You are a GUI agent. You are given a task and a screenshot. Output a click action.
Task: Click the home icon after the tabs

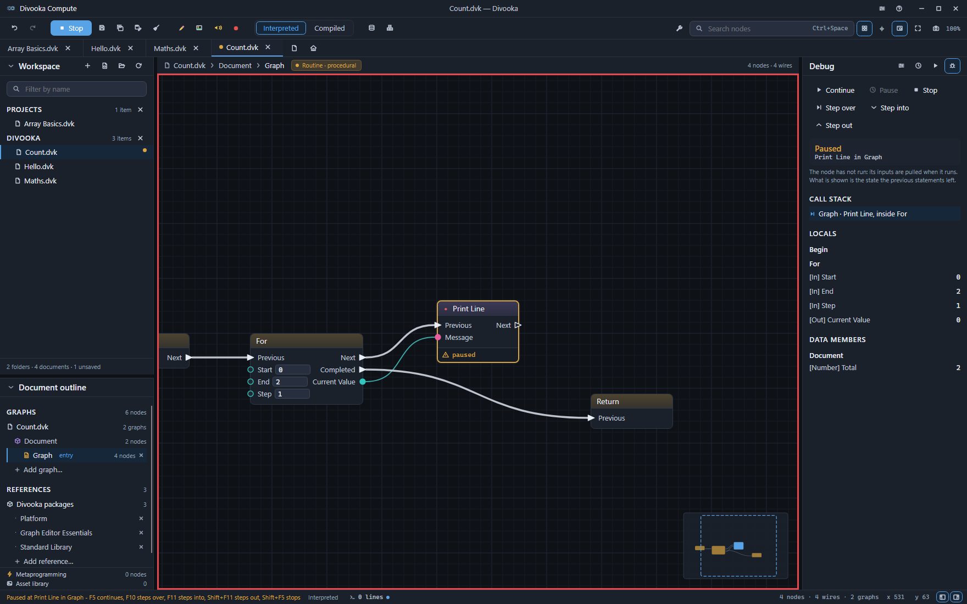pos(313,48)
